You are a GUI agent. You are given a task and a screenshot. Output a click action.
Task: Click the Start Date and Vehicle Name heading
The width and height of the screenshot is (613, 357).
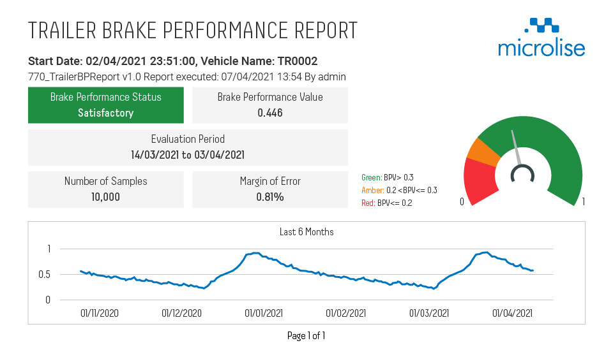tap(173, 61)
